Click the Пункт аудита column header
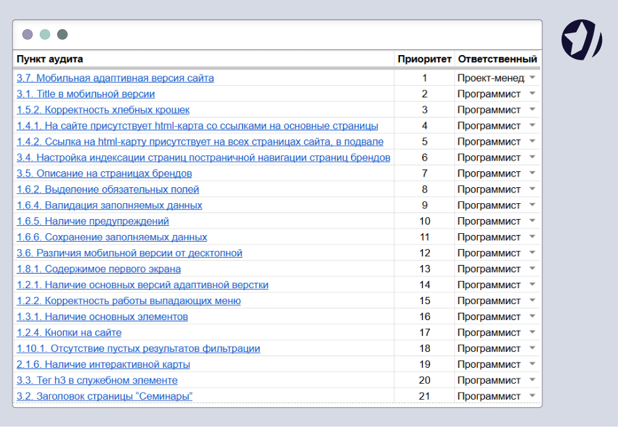 pos(50,59)
